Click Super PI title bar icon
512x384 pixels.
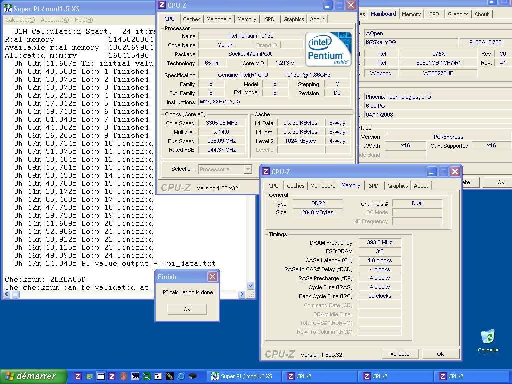[x=7, y=9]
